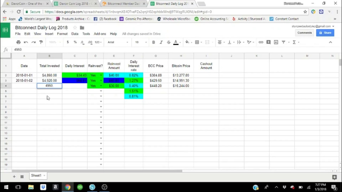Open the font size 10 dropdown
Viewport: 342px width, 192px height.
click(x=141, y=42)
